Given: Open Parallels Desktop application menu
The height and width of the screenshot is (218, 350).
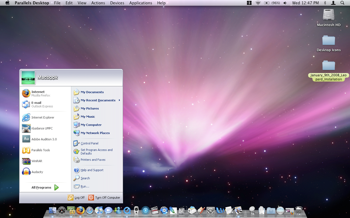Looking at the screenshot, I should coord(32,3).
